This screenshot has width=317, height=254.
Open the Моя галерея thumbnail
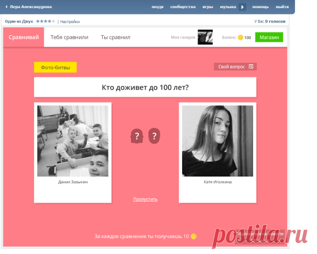tap(205, 37)
